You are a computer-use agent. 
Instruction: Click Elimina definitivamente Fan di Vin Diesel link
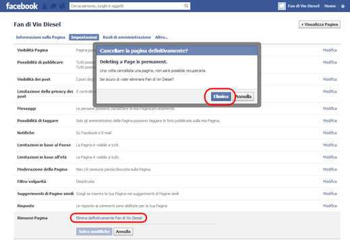(109, 218)
